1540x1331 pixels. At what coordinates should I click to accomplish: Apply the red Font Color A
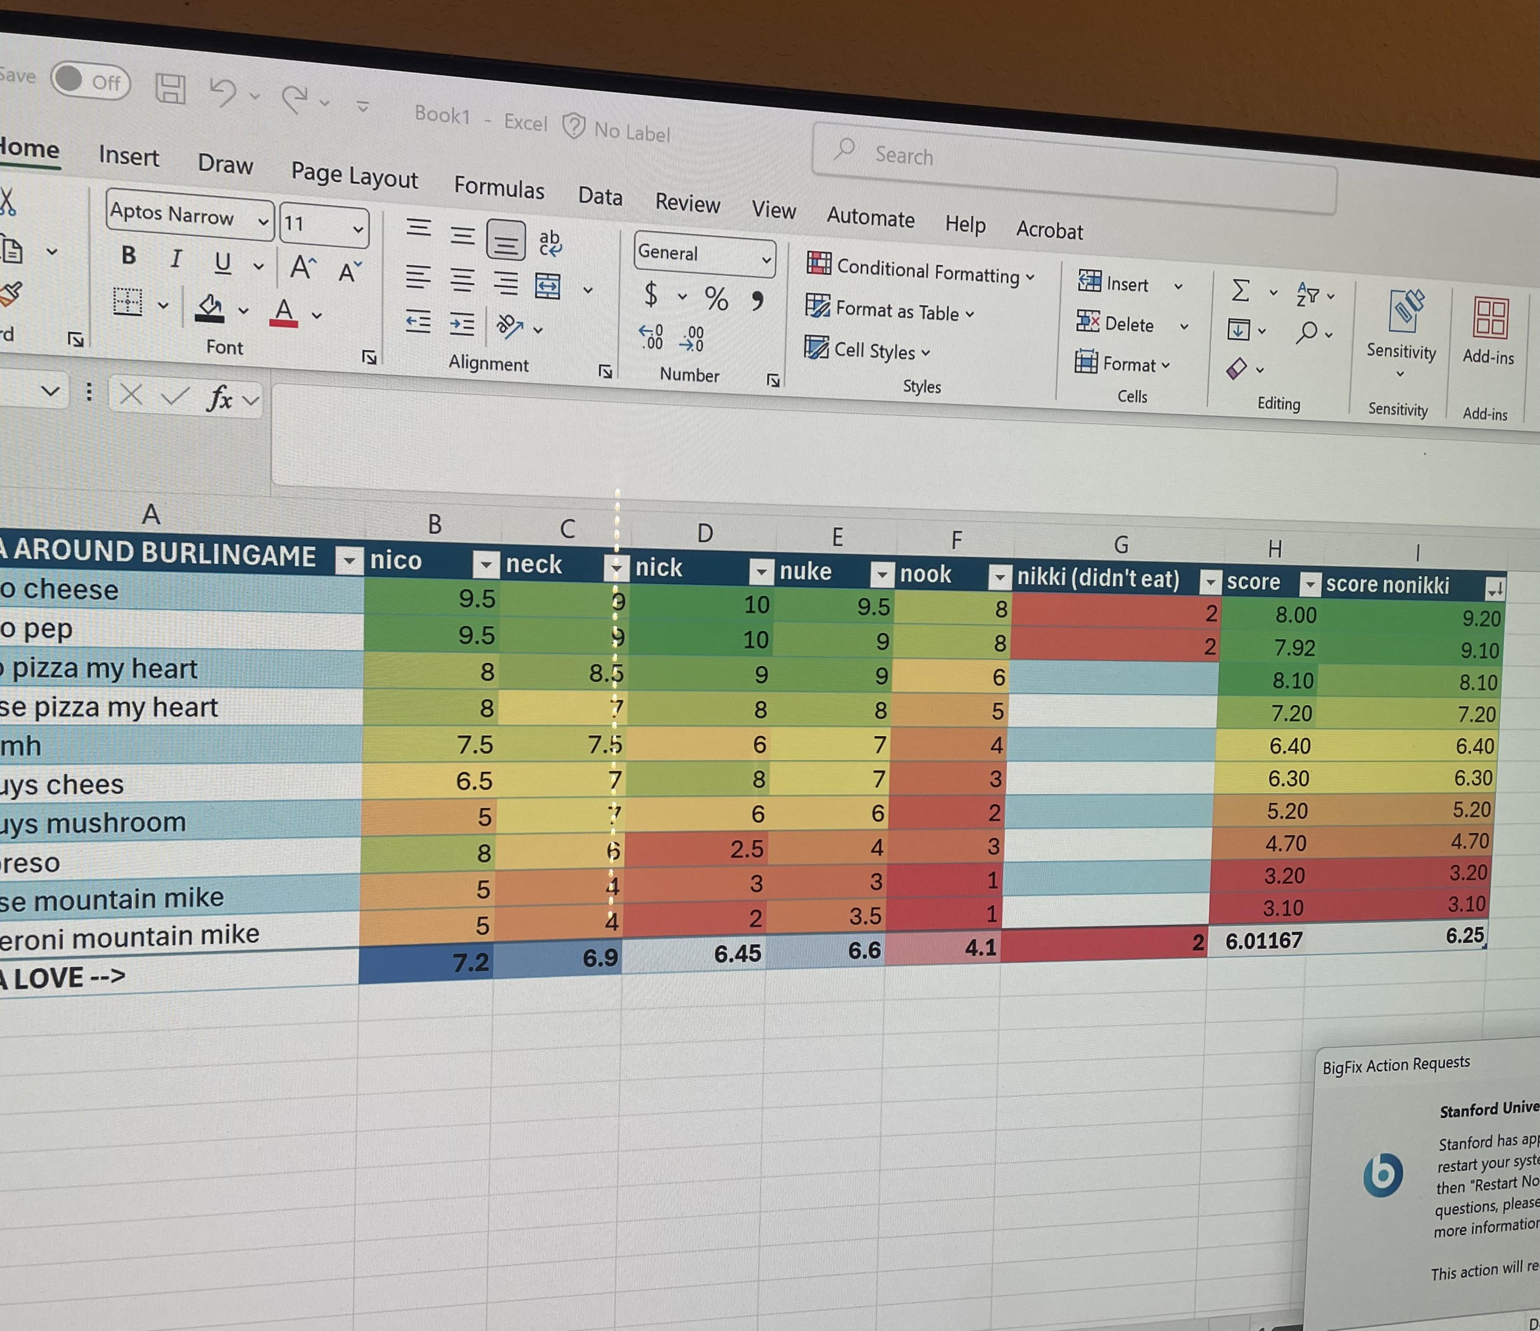(x=284, y=312)
